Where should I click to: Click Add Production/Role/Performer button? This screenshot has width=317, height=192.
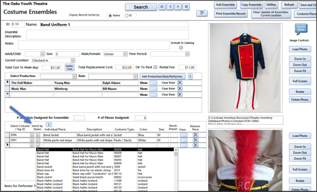click(162, 77)
